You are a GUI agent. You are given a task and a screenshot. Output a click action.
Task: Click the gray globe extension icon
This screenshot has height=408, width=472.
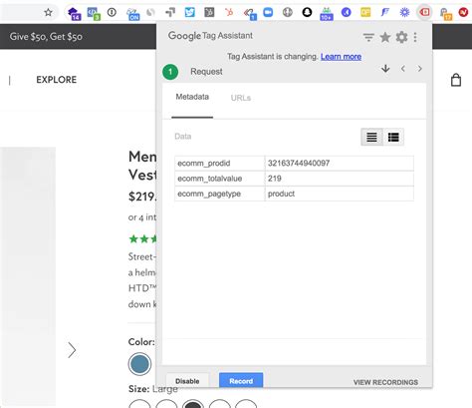tap(288, 13)
